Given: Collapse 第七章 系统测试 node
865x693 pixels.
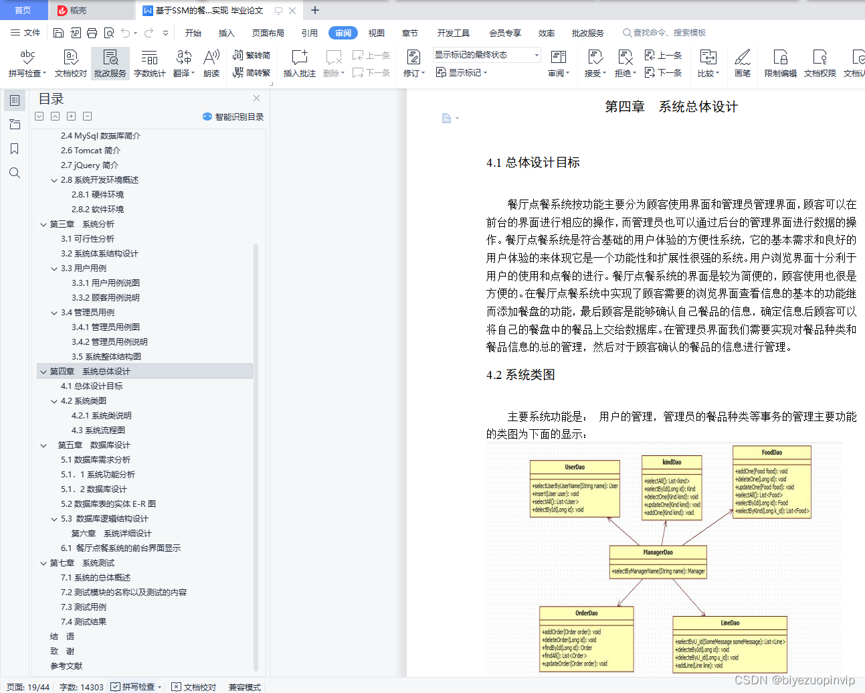Looking at the screenshot, I should (x=43, y=563).
